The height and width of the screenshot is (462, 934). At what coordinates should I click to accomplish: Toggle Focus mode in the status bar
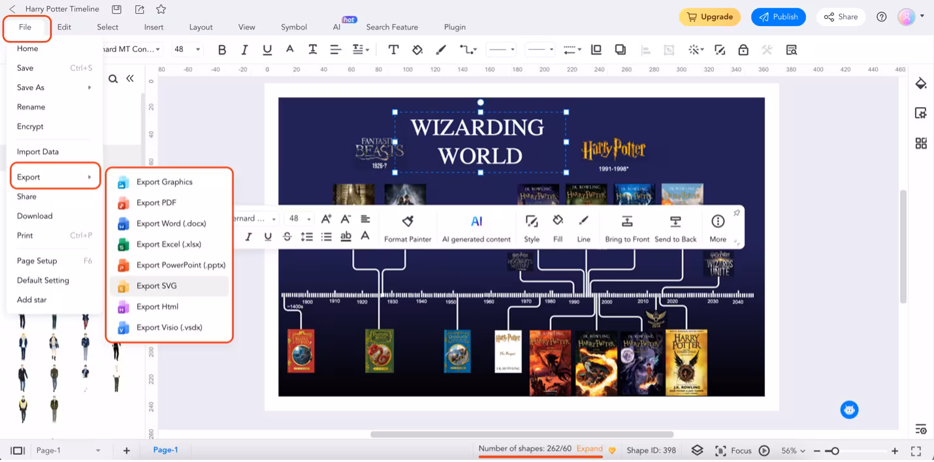[733, 450]
